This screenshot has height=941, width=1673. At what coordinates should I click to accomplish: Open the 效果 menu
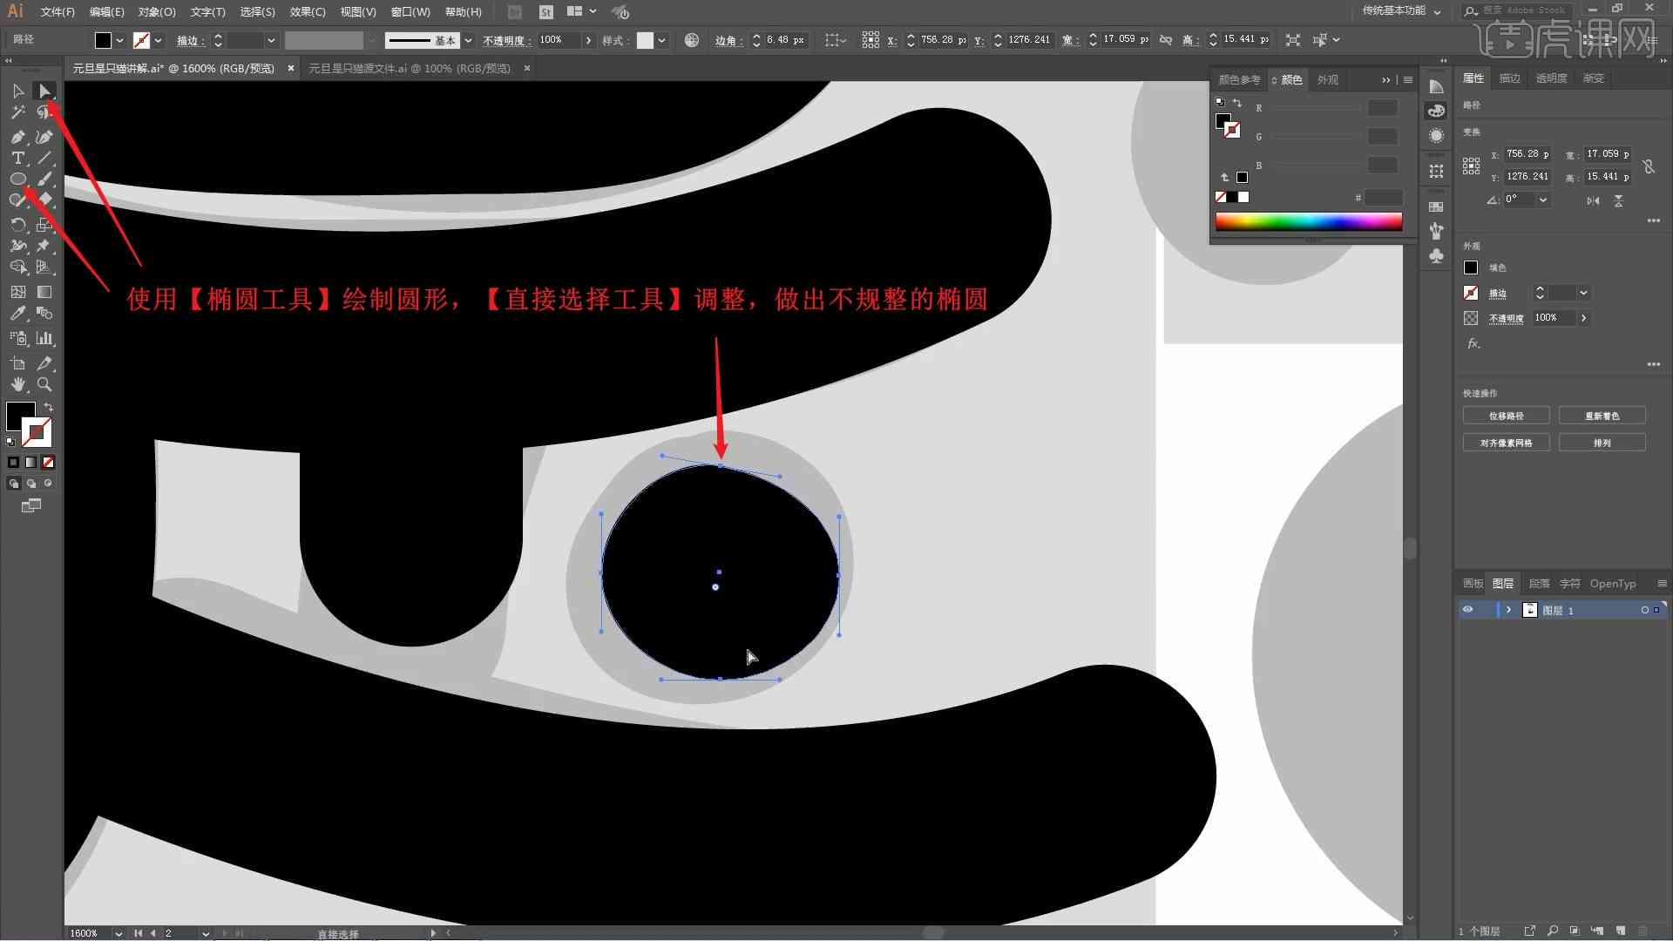[x=303, y=11]
